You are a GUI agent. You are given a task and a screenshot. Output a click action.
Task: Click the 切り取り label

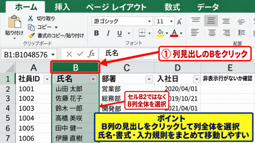[46, 19]
